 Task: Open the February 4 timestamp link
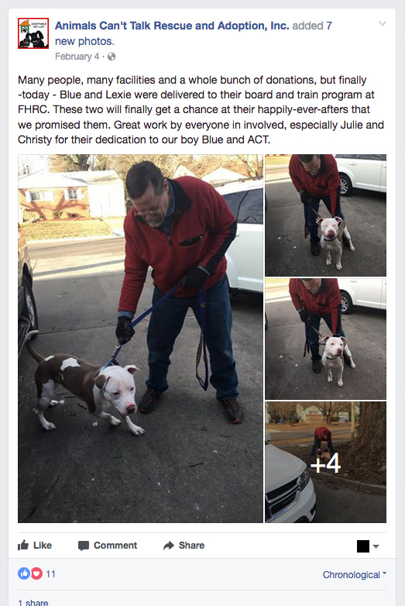77,57
